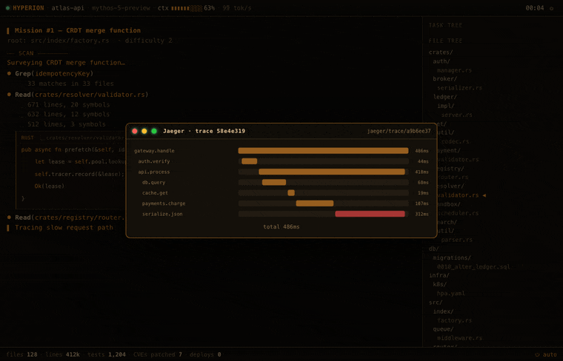This screenshot has width=563, height=361.
Task: Click the highlighted validator.rs tree entry
Action: coord(458,195)
